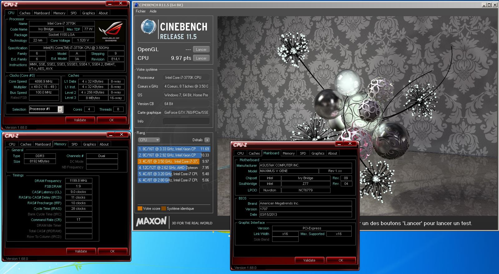Click the orange Votre score legend swatch
Image resolution: width=499 pixels, height=274 pixels.
(140, 209)
